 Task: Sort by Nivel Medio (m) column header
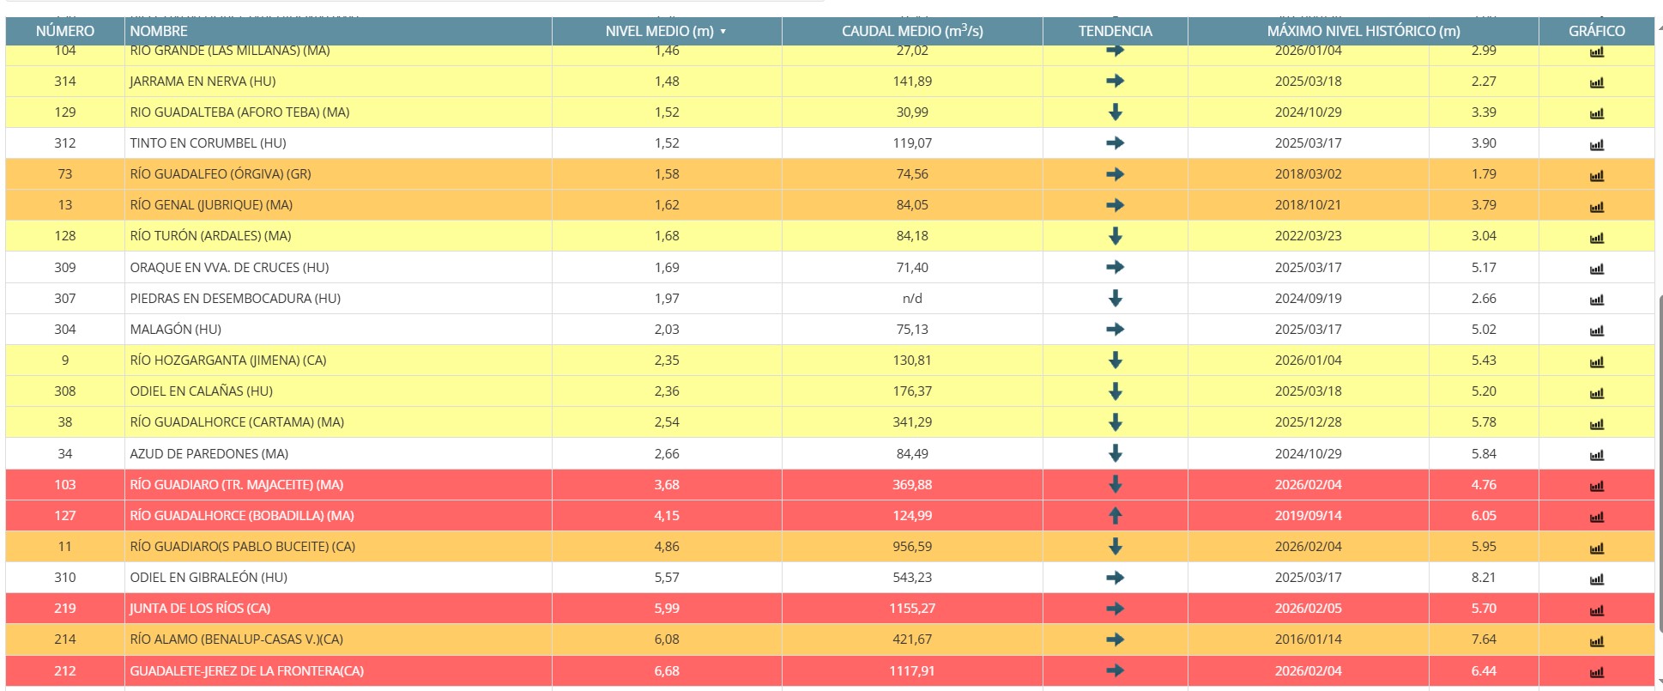(659, 31)
